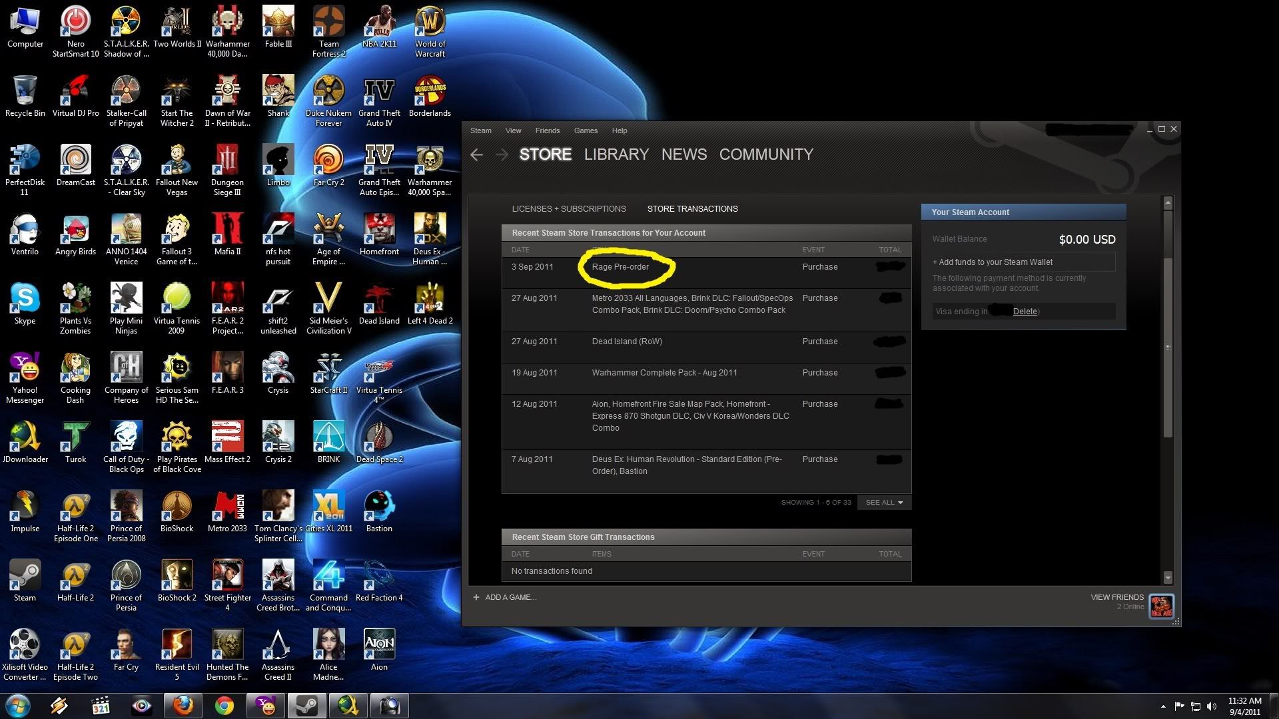Launch the Limbo desktop shortcut

click(278, 165)
